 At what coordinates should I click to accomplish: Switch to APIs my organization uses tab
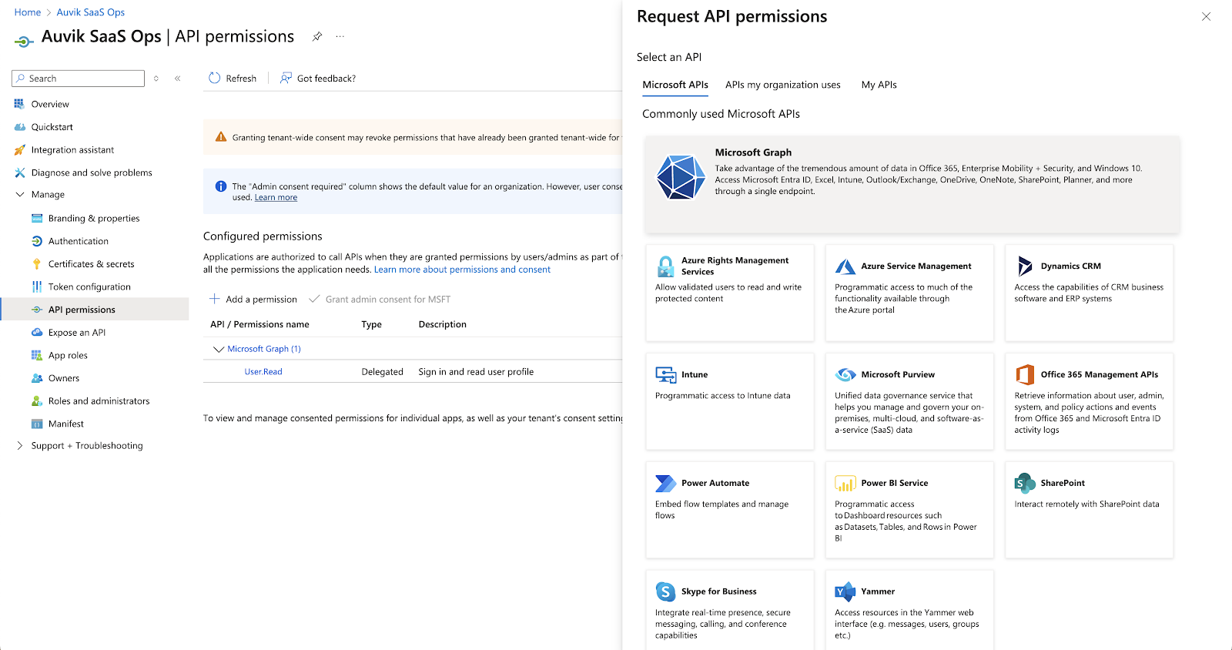pyautogui.click(x=783, y=85)
